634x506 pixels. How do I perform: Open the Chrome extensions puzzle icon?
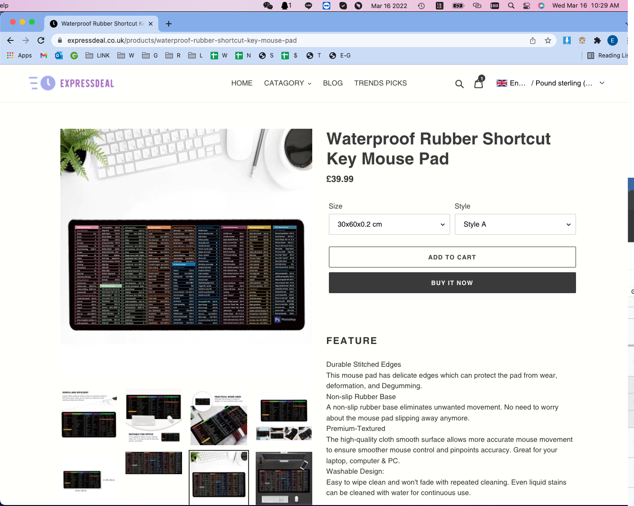pos(597,40)
